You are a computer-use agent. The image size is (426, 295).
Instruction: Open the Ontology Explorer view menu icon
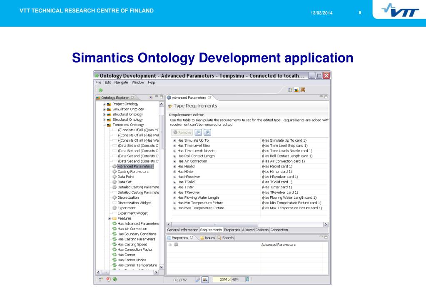pyautogui.click(x=151, y=97)
